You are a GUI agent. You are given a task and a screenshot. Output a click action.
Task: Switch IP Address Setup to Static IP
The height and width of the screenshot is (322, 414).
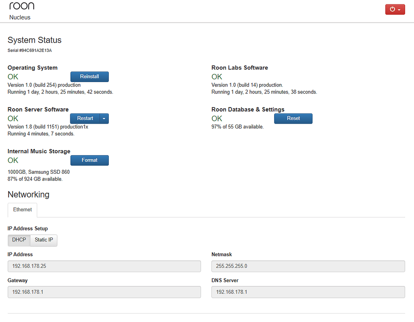click(x=43, y=240)
